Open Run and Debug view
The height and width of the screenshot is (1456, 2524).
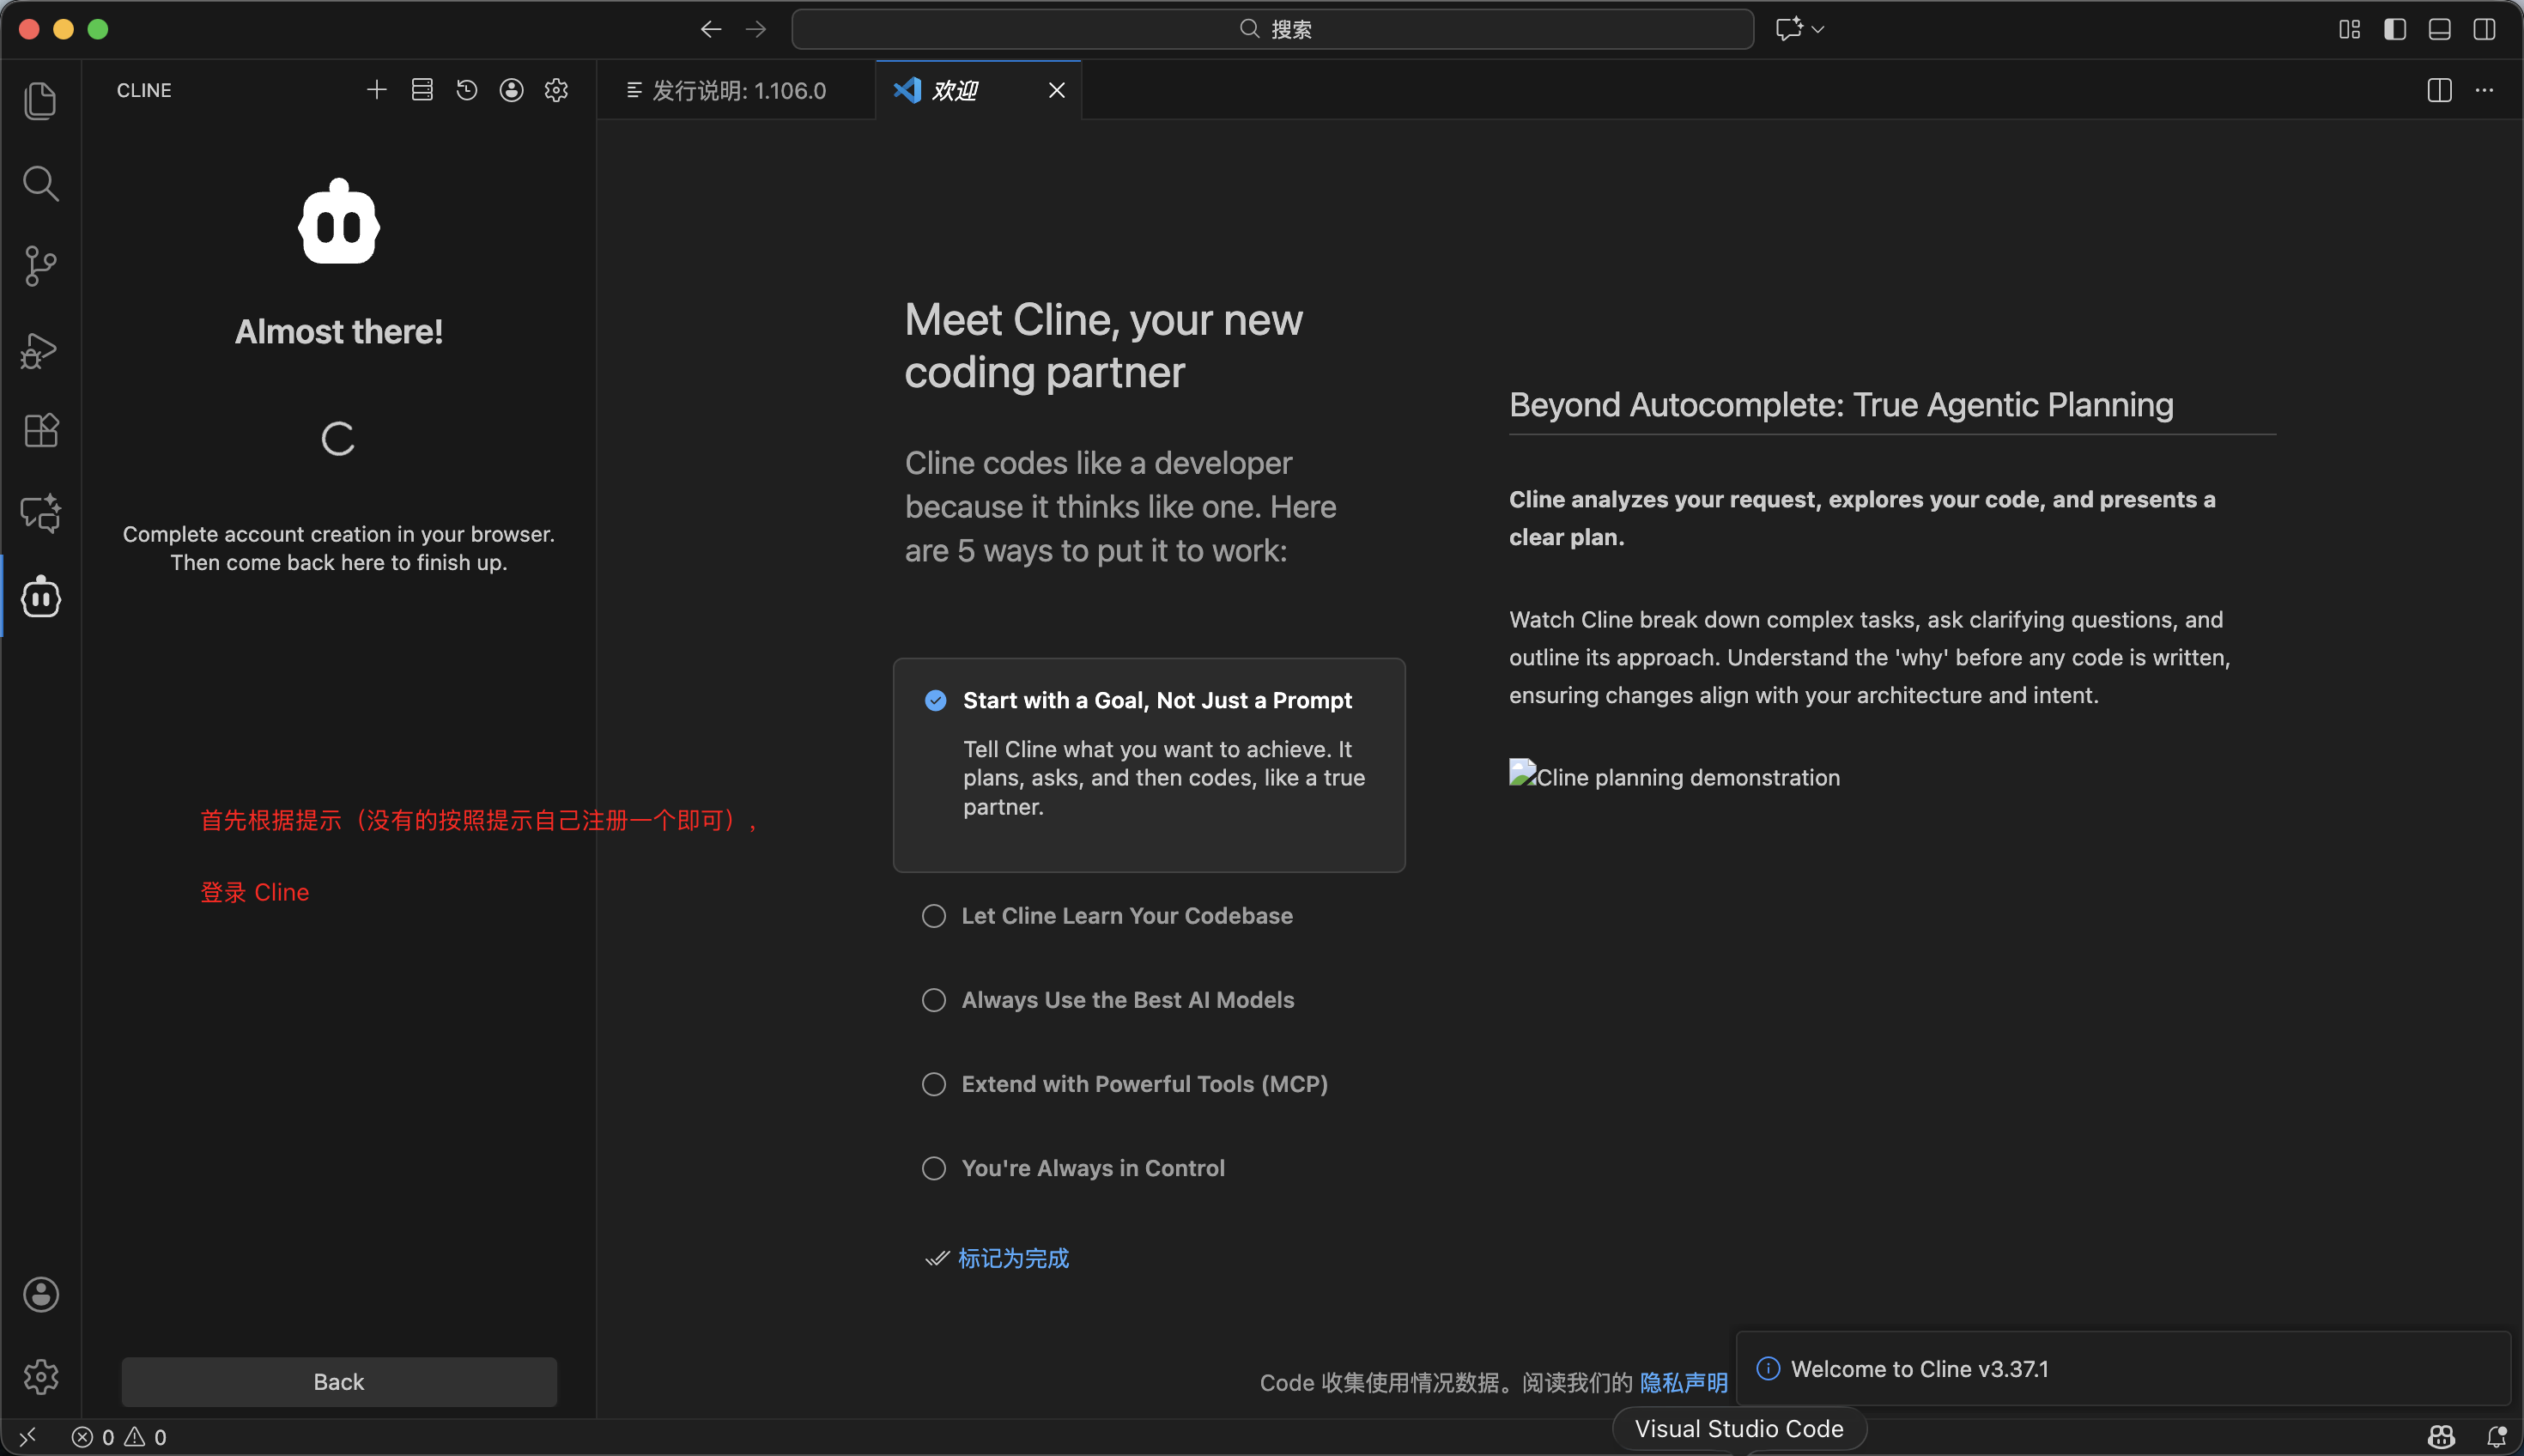(x=40, y=349)
